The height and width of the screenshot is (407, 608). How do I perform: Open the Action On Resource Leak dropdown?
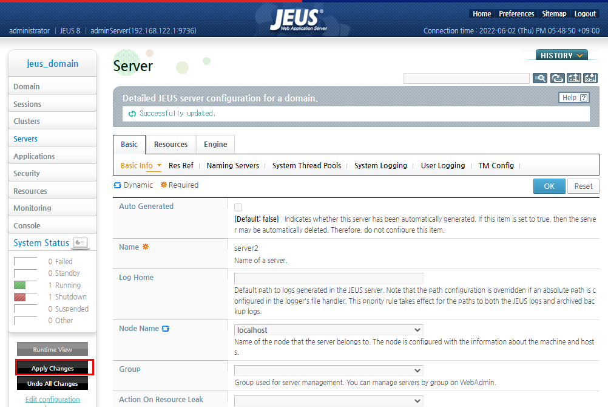tap(328, 401)
